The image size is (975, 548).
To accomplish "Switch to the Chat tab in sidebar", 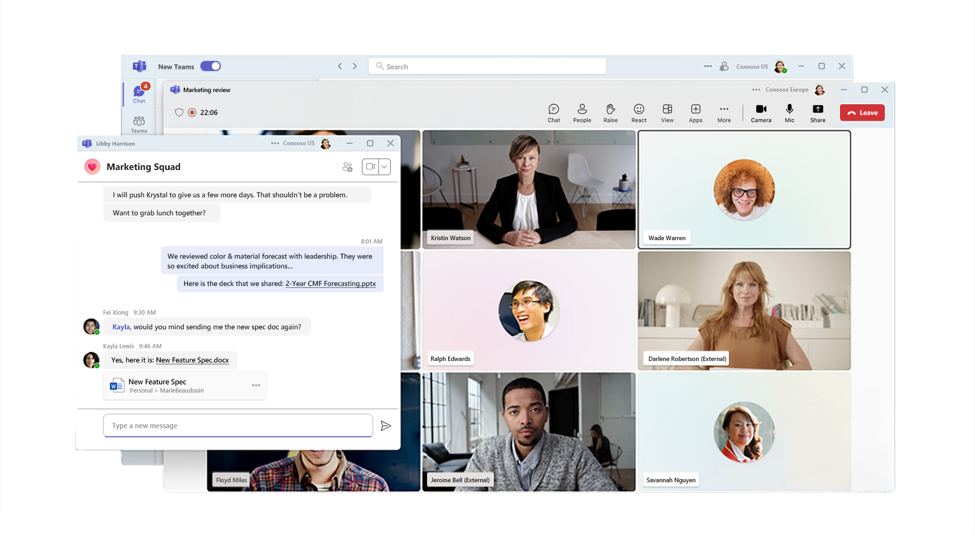I will [x=139, y=94].
